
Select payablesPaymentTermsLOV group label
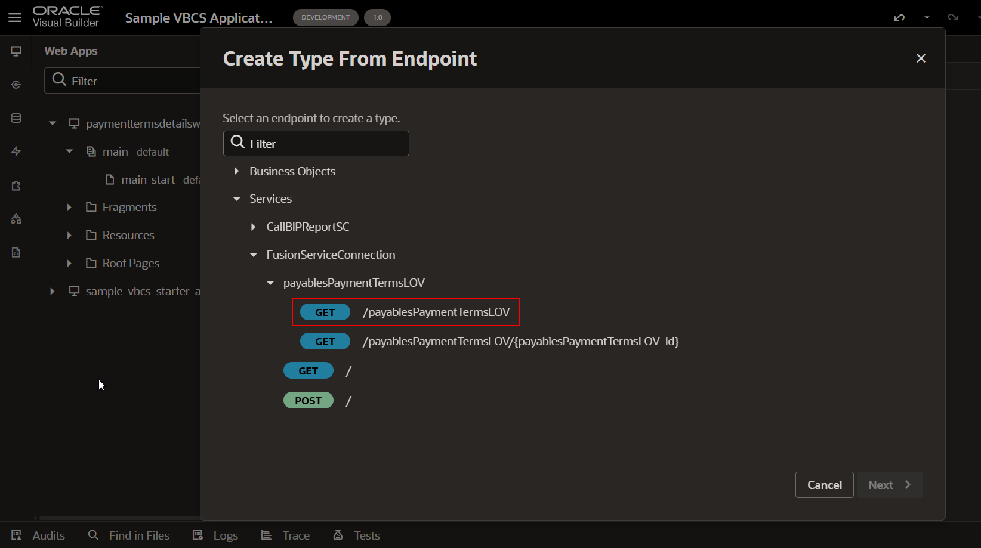(354, 283)
